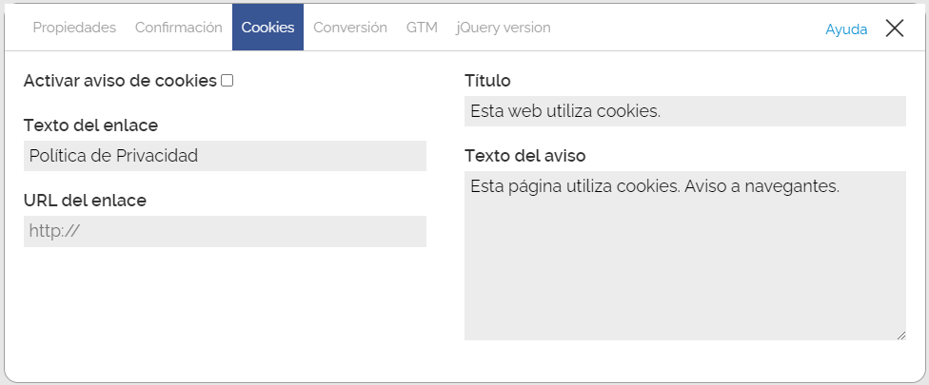Click the 'Texto del enlace' label
The height and width of the screenshot is (385, 929).
pyautogui.click(x=90, y=125)
